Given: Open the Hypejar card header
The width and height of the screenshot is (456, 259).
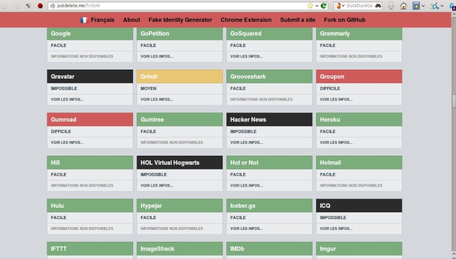Looking at the screenshot, I should coord(179,205).
